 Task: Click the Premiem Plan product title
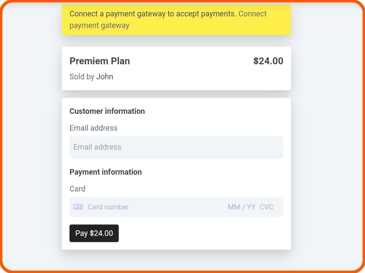(99, 61)
